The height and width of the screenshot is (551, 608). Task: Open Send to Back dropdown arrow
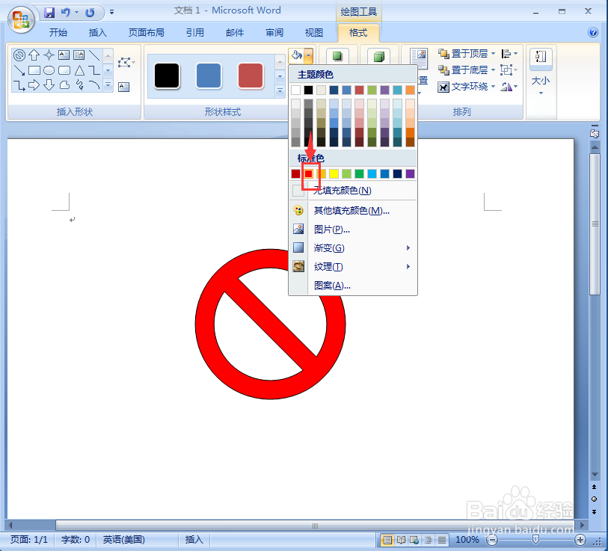coord(494,70)
